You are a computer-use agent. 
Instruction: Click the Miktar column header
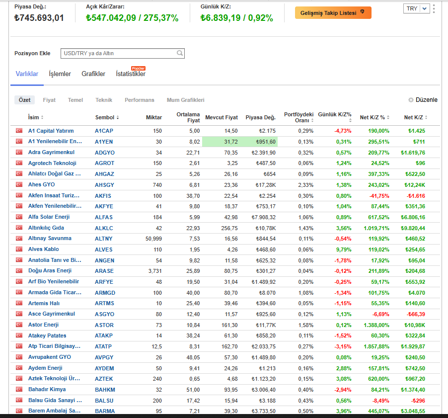[x=153, y=117]
